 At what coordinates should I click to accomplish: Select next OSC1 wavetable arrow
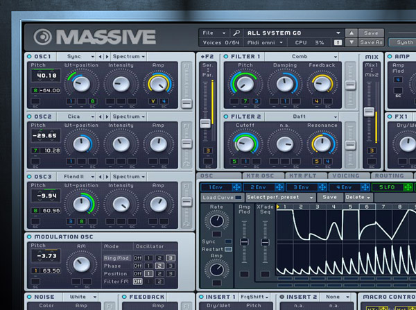[107, 57]
